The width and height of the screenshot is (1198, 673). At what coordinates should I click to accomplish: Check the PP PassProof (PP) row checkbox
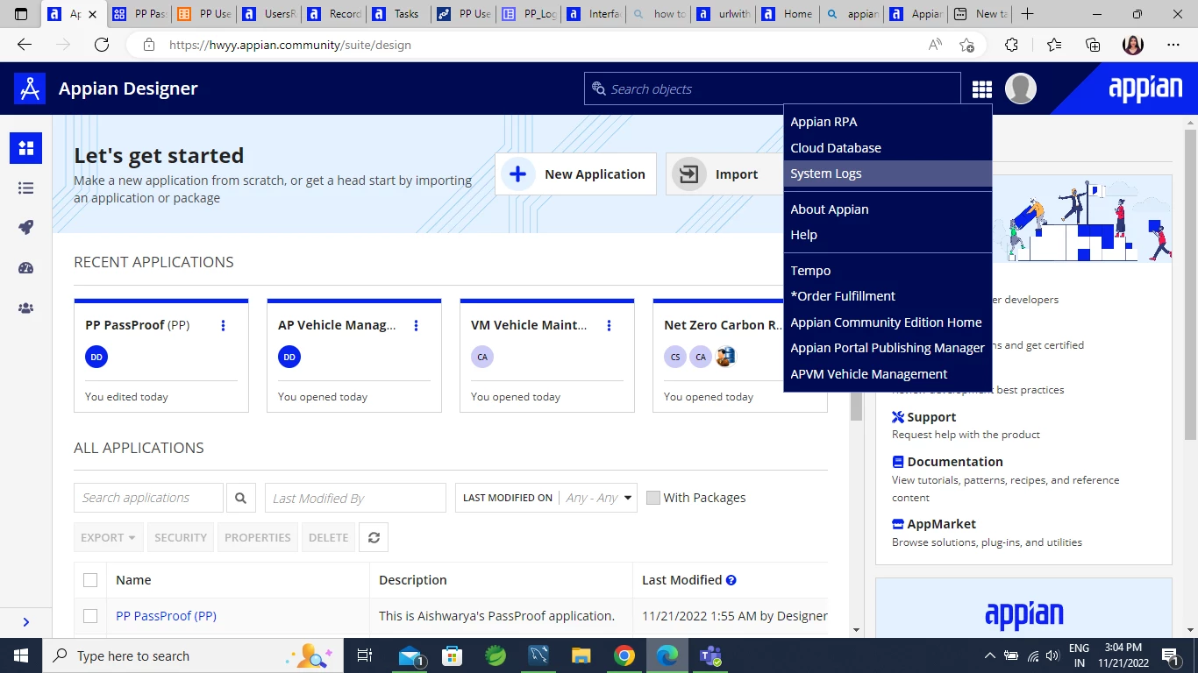(x=90, y=616)
